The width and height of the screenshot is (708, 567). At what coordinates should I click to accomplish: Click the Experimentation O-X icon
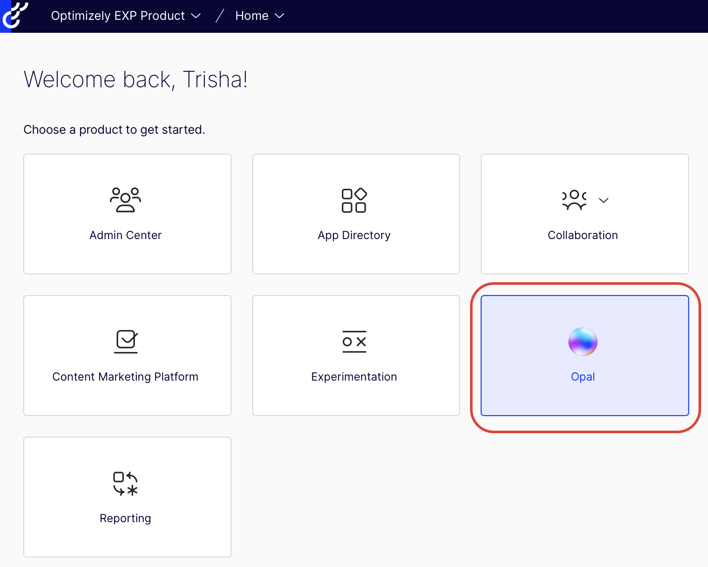coord(354,342)
